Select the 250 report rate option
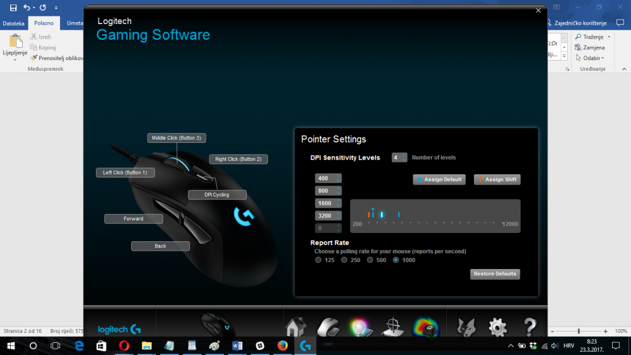631x355 pixels. pos(344,260)
